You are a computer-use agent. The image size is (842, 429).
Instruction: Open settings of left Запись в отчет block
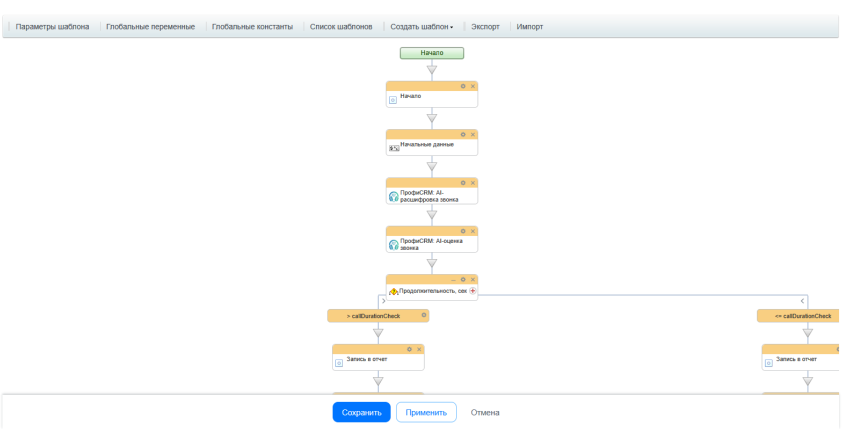pos(409,349)
